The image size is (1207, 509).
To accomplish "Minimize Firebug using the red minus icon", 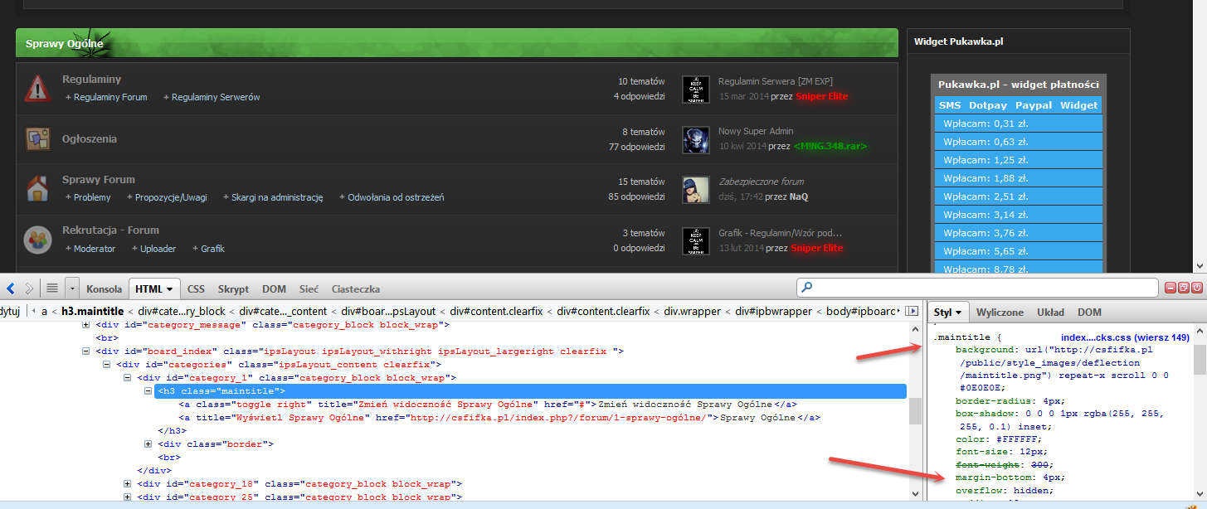I will [1170, 288].
